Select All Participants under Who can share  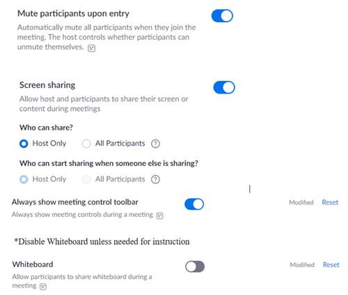[x=86, y=144]
